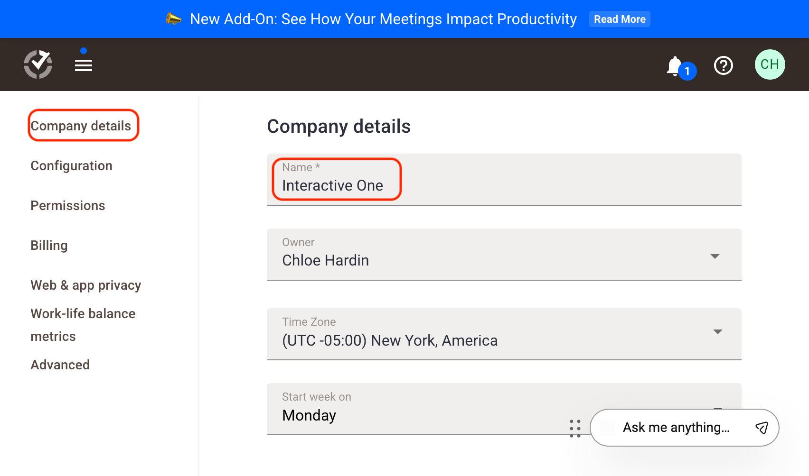Screen dimensions: 809x476
Task: Click the drag handle dots near the chat
Action: click(x=575, y=428)
